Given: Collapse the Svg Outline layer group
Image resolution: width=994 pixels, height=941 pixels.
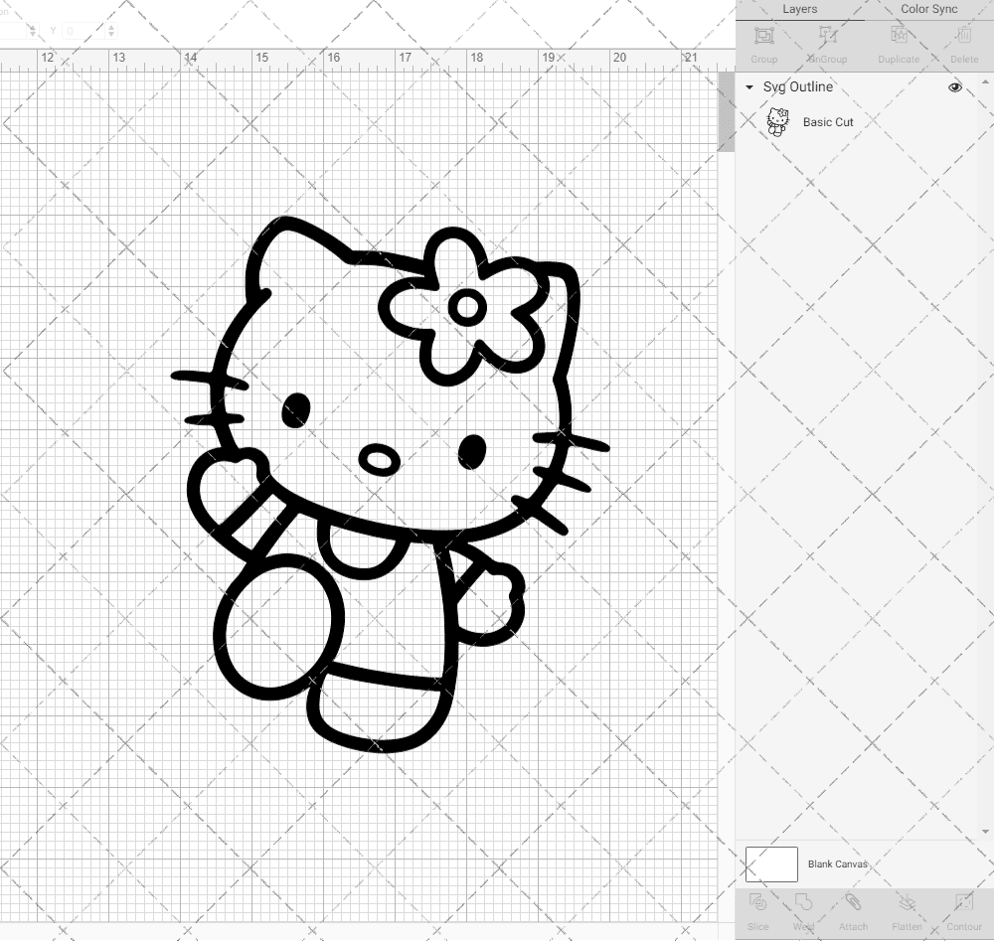Looking at the screenshot, I should [x=748, y=87].
